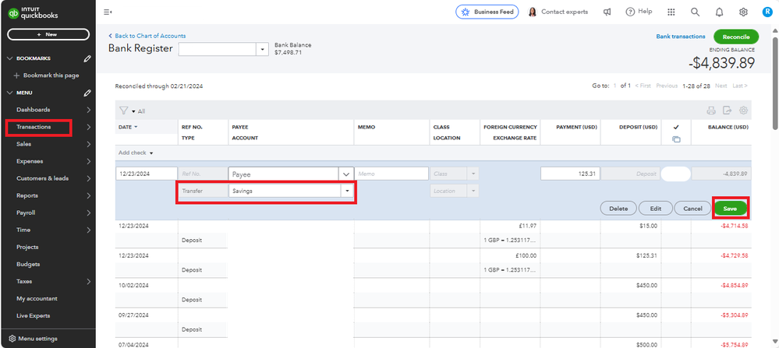Click the Menu settings gear icon
This screenshot has height=348, width=779.
[12, 339]
